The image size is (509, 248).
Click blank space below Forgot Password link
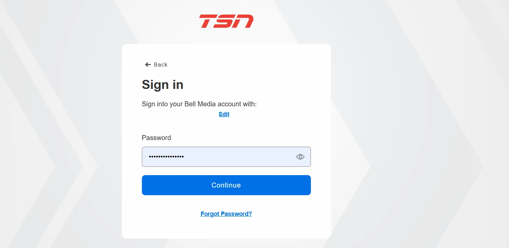point(226,229)
